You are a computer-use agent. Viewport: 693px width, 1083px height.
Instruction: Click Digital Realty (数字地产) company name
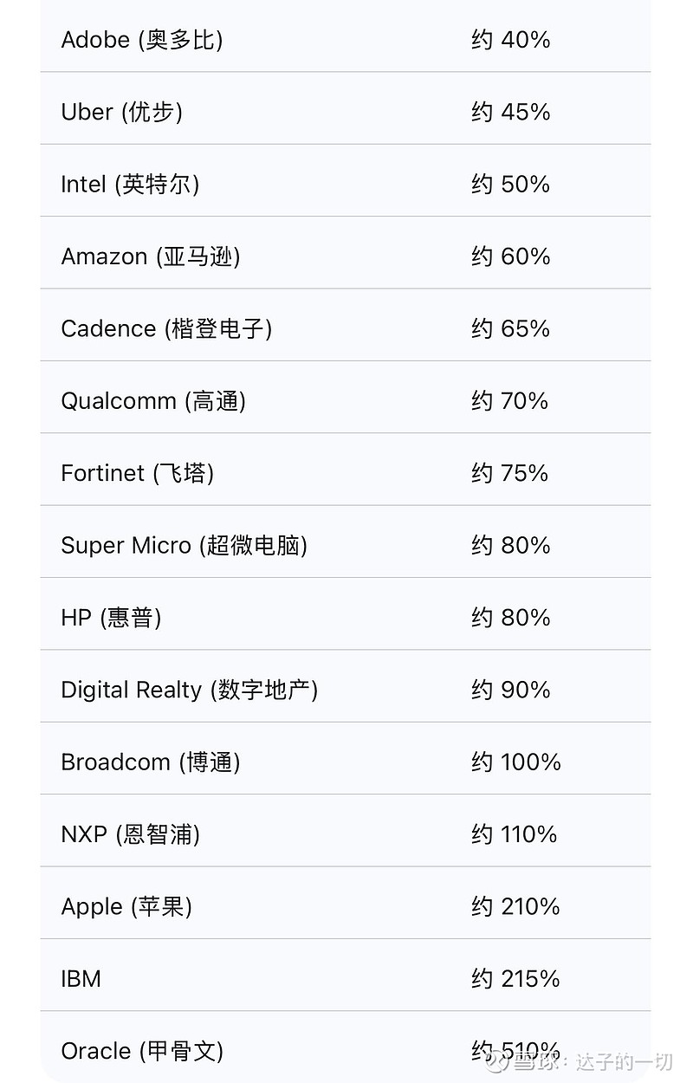tap(189, 690)
